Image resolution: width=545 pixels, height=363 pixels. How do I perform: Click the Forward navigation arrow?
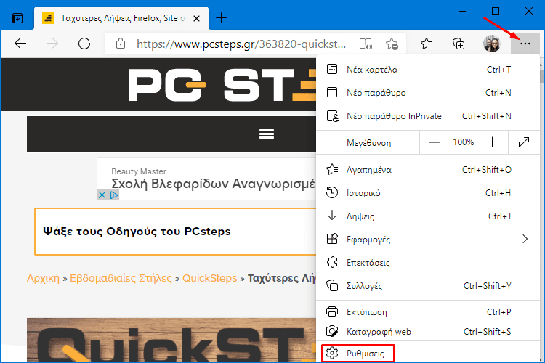pos(52,44)
